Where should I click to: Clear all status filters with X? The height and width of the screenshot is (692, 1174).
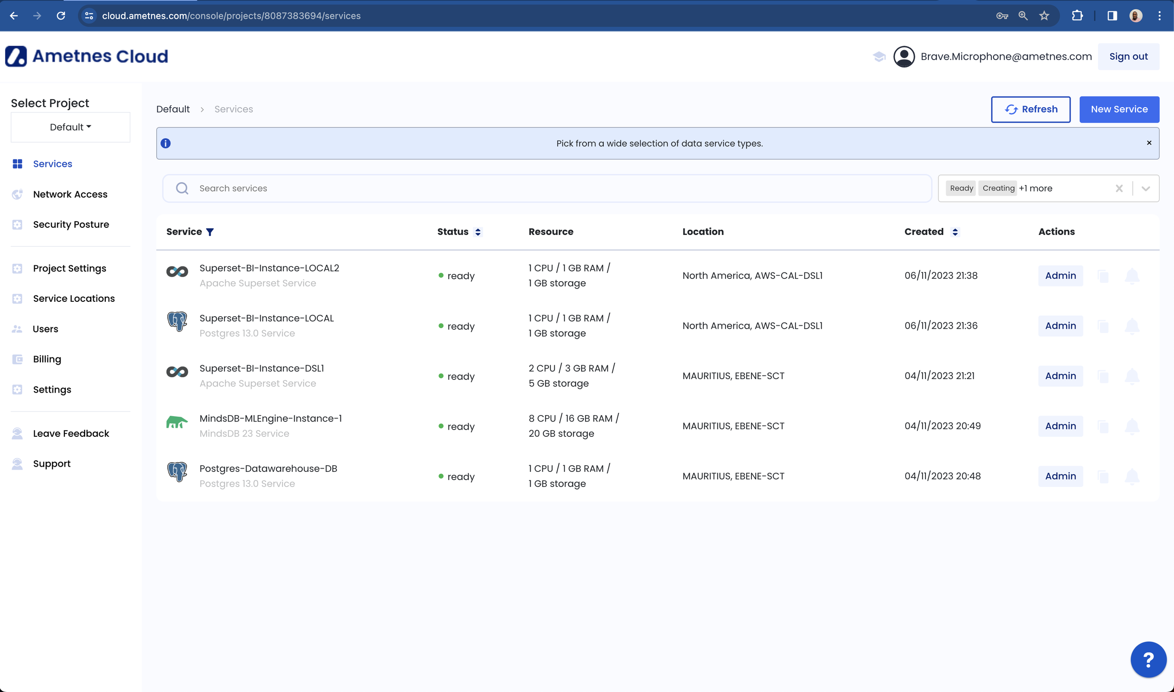1119,188
